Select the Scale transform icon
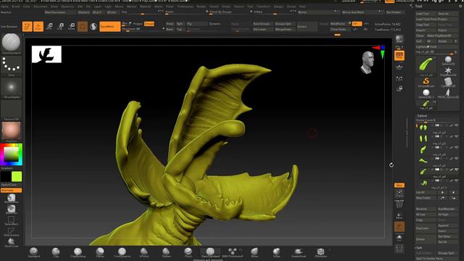464x261 pixels. (60, 26)
